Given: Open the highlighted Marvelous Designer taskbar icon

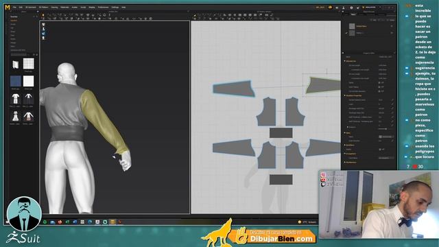Looking at the screenshot, I should click(x=112, y=222).
